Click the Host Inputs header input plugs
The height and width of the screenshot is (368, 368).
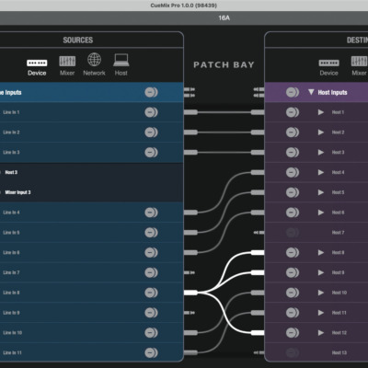[x=259, y=92]
